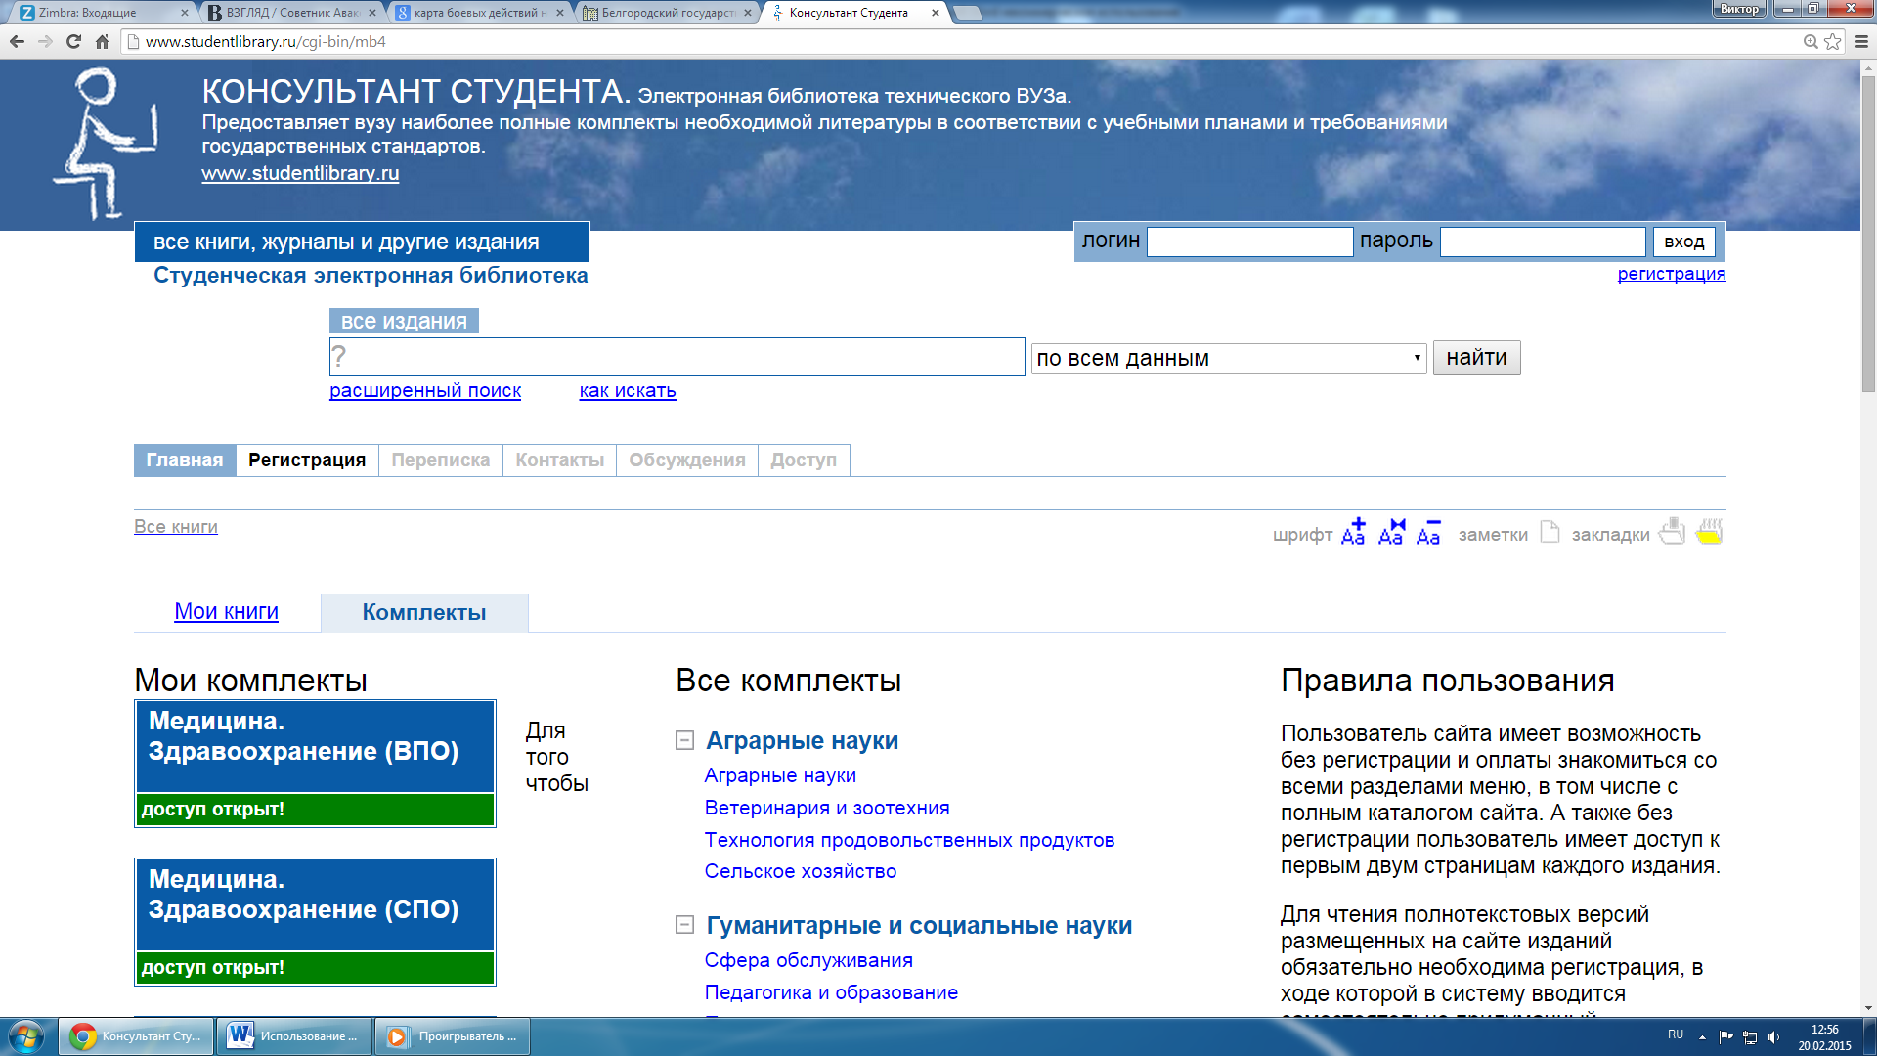Increase font size with the Aa plus icon
1877x1056 pixels.
click(1354, 532)
